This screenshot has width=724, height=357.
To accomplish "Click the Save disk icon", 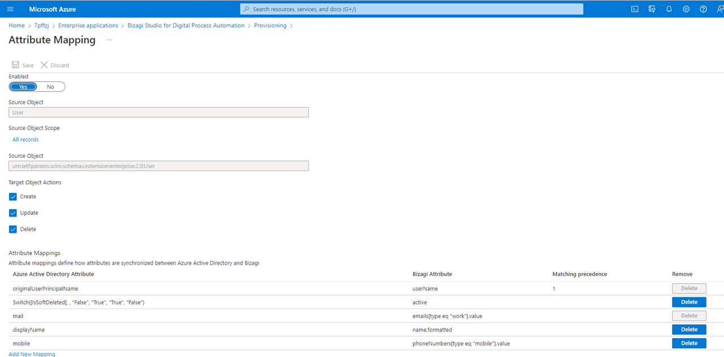I will [x=15, y=65].
